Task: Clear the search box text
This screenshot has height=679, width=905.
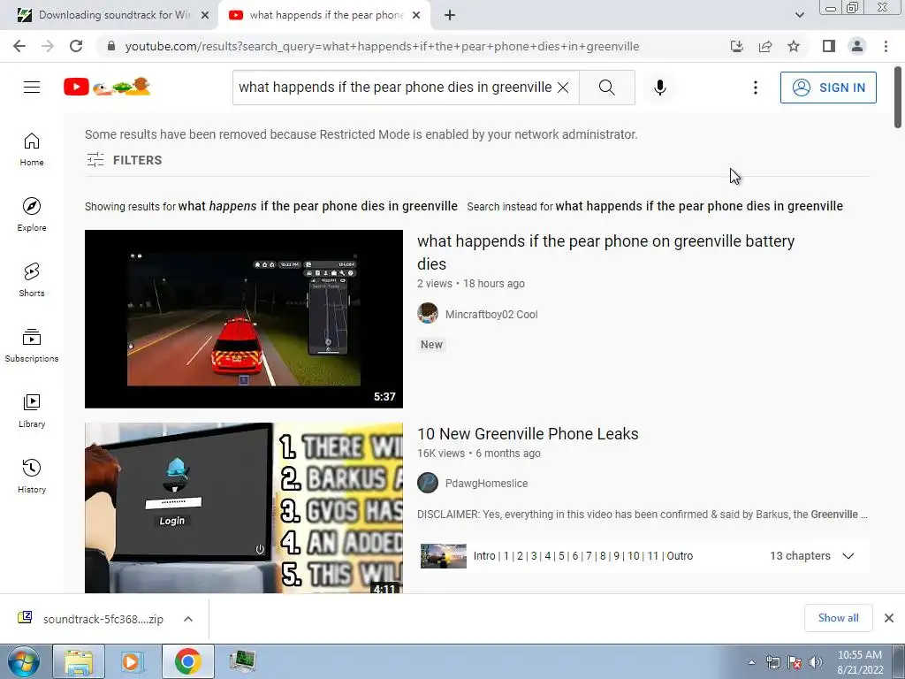Action: tap(563, 88)
